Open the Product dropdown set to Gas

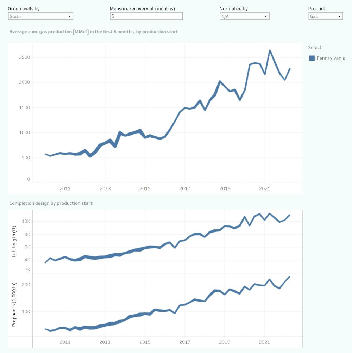[x=325, y=16]
